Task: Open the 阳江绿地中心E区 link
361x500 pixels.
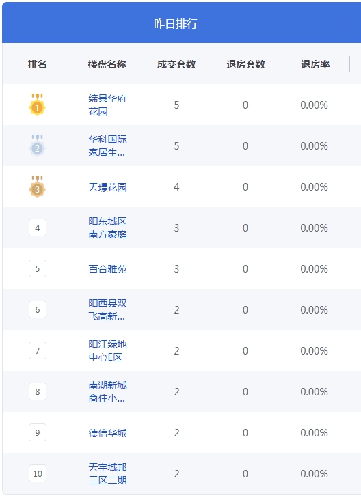Action: [107, 351]
